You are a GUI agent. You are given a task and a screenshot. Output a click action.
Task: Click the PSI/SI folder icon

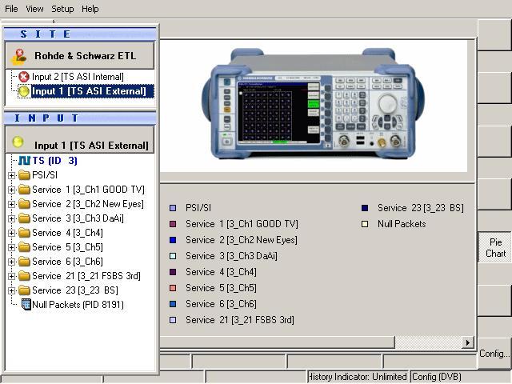coord(23,175)
